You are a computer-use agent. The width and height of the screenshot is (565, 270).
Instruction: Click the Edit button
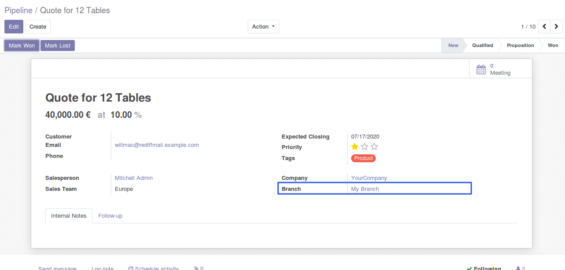14,27
